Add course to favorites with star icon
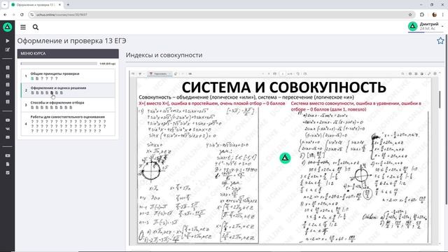The image size is (448, 252). point(440,41)
